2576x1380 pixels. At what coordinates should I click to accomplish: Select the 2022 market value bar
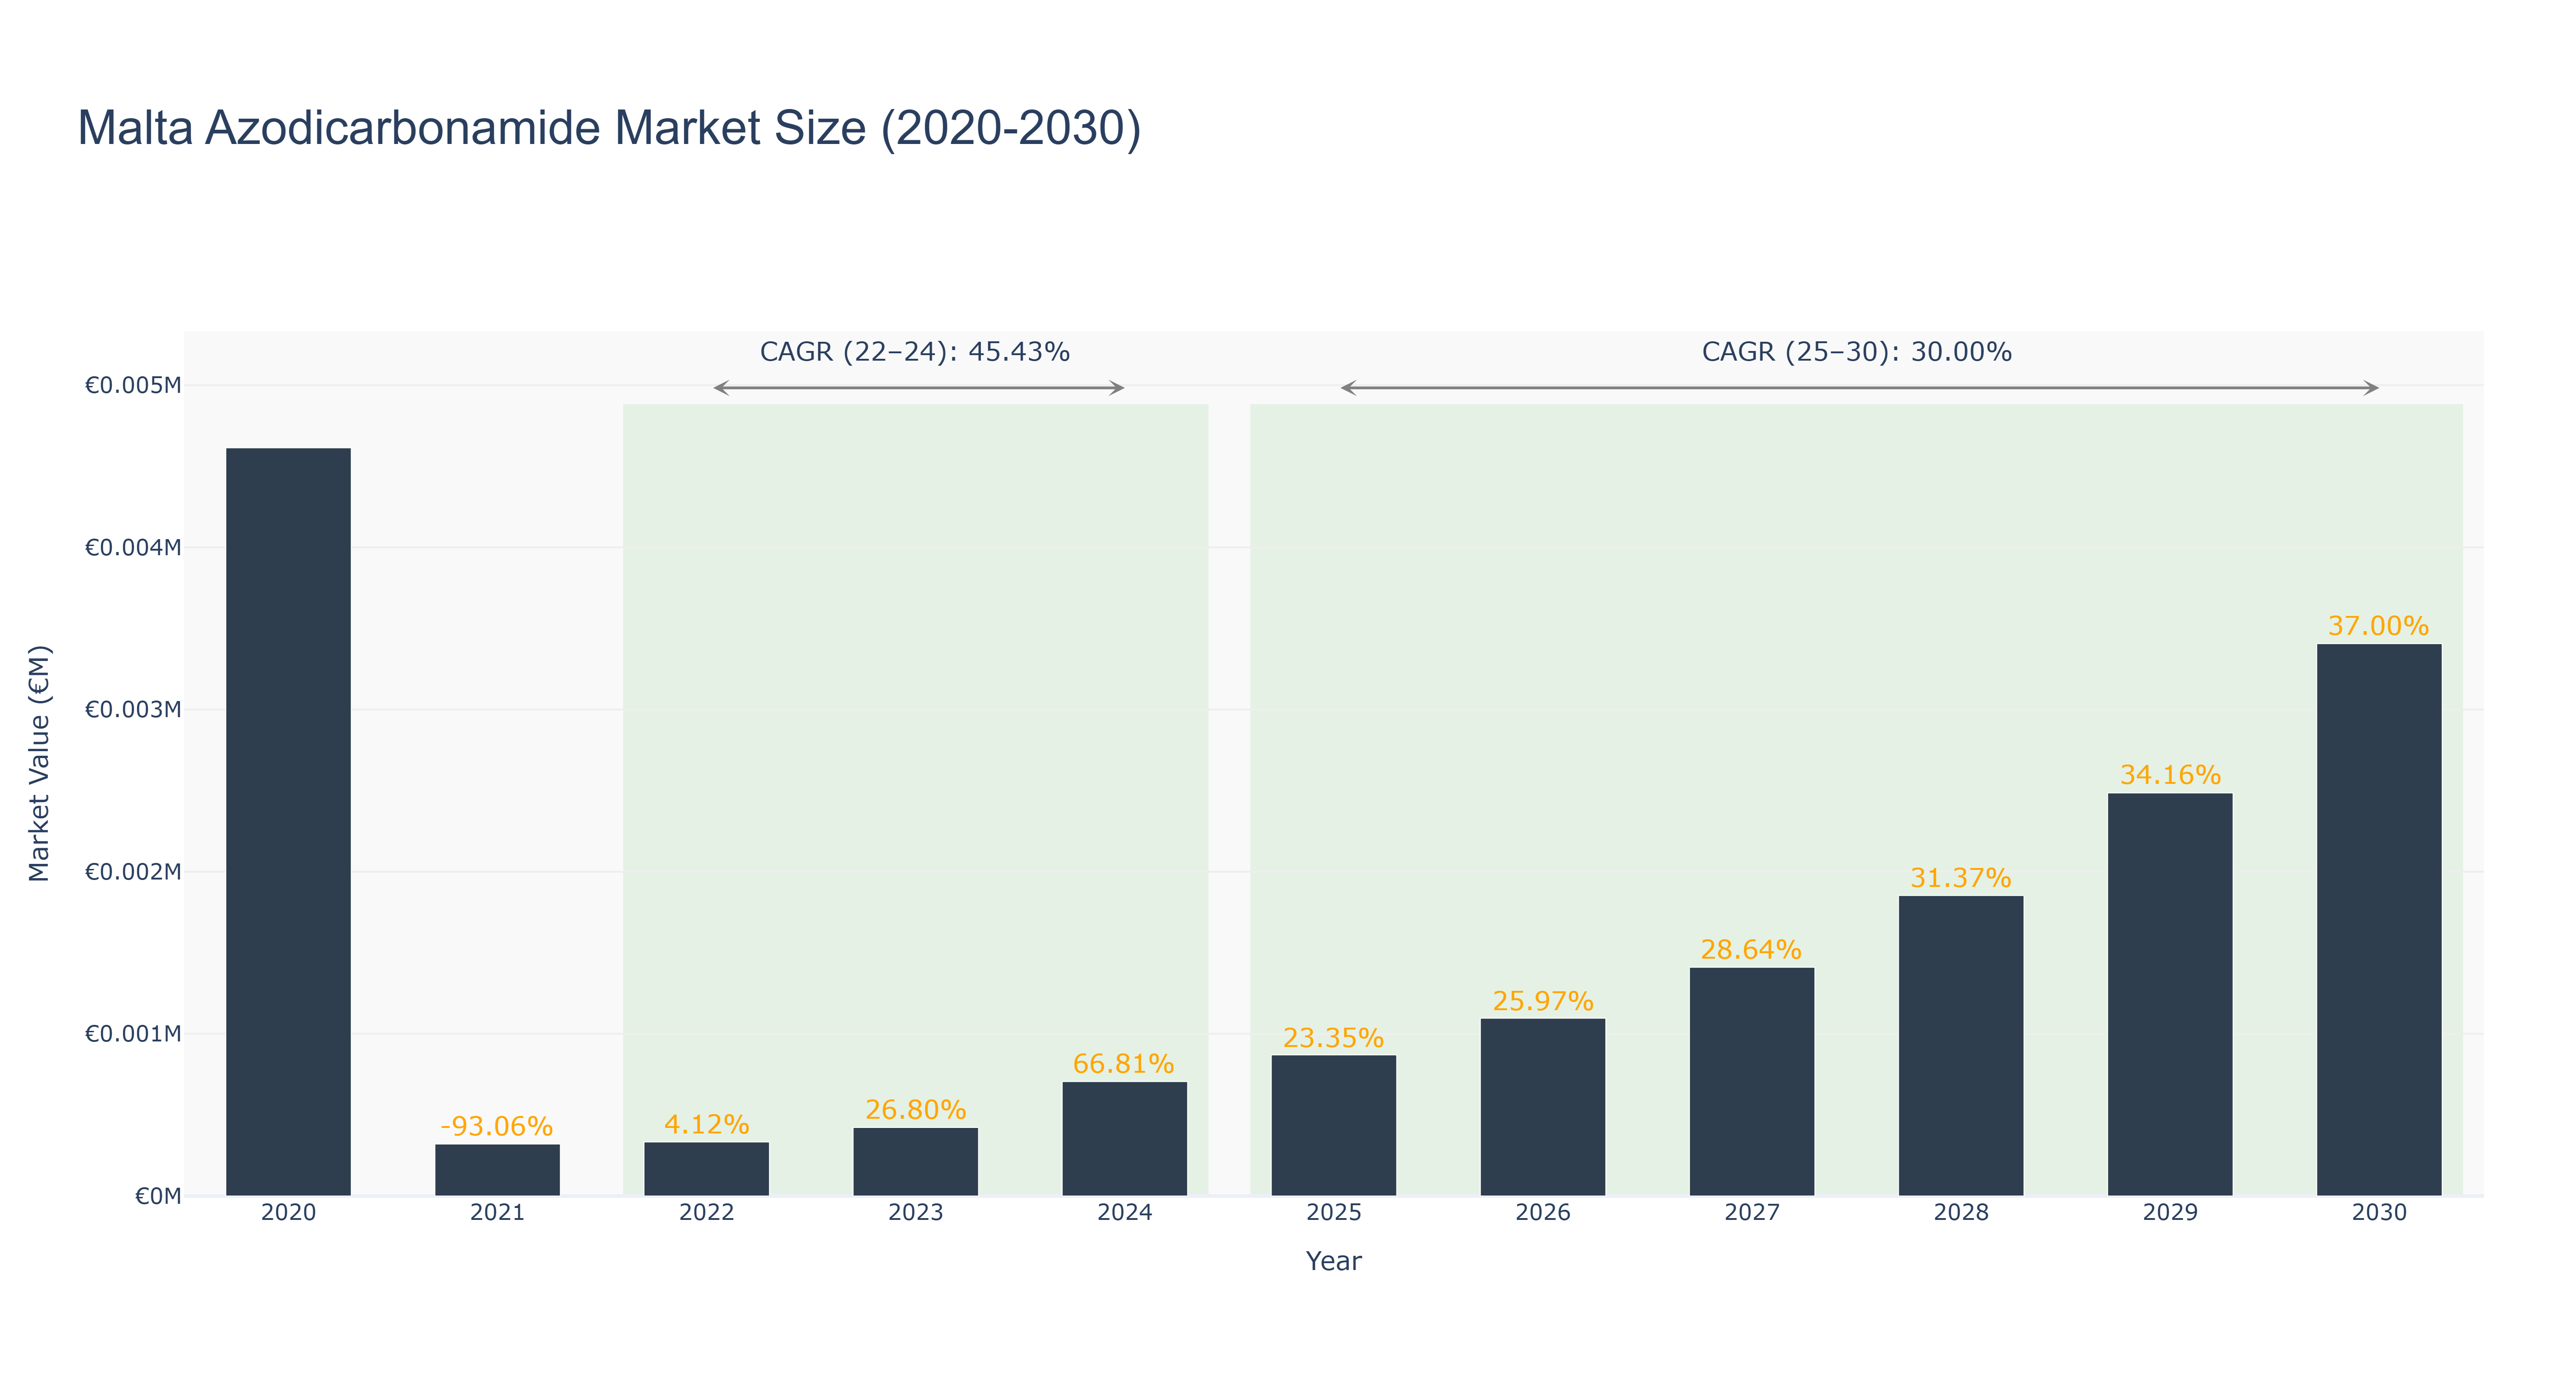(x=706, y=1169)
